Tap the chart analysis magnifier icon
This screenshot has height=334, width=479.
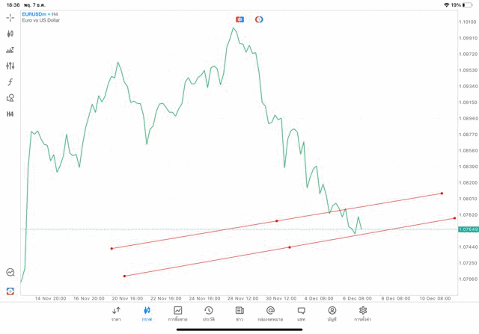pyautogui.click(x=10, y=273)
